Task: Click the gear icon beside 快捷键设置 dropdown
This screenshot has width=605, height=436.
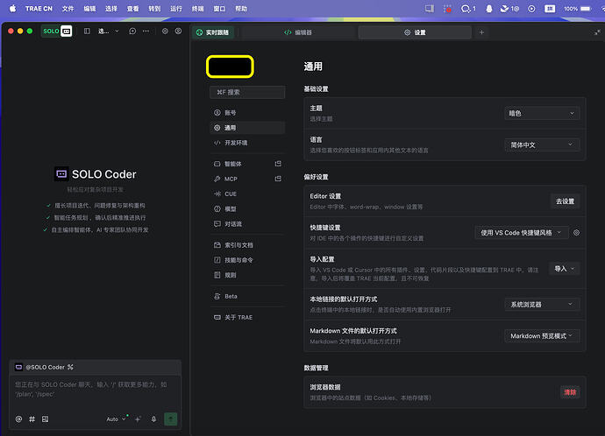Action: click(x=576, y=233)
